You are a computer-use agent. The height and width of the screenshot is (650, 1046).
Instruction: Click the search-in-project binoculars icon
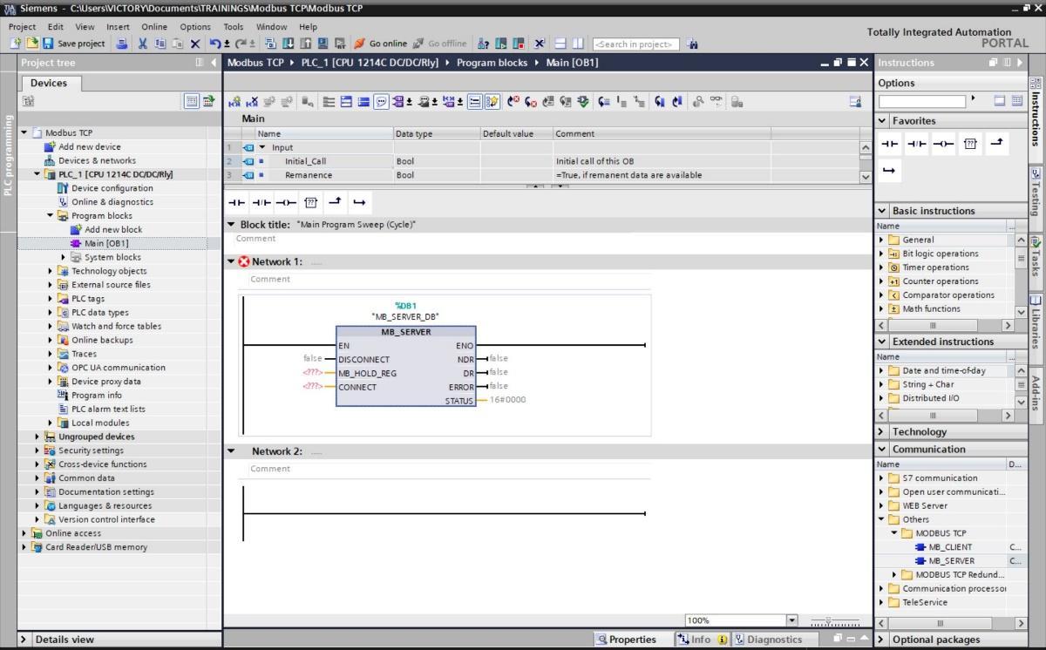692,44
